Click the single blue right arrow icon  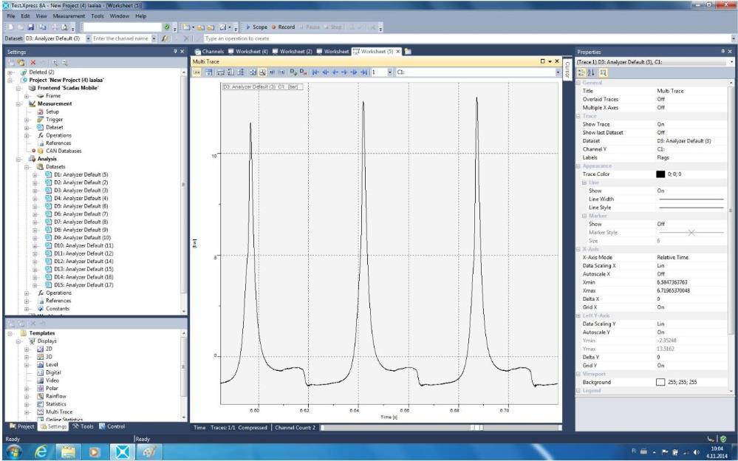pos(344,72)
